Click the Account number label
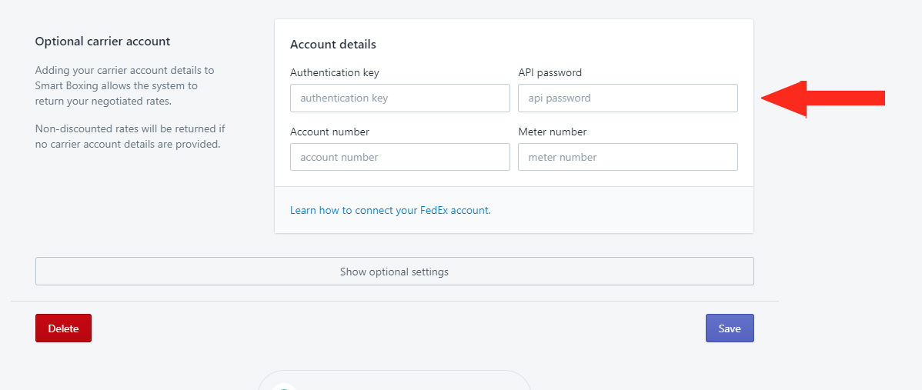The image size is (922, 390). pos(330,132)
